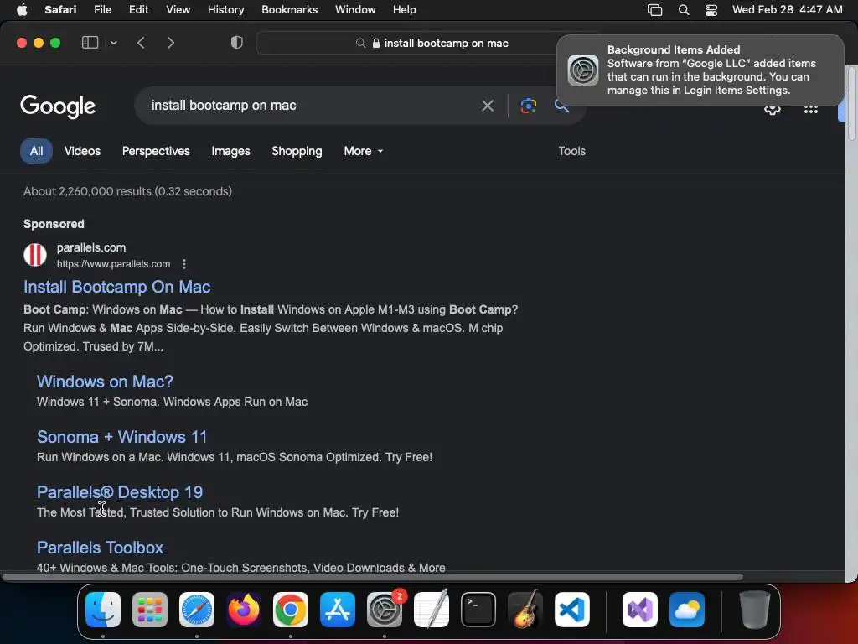Open System Settings from the Dock

[x=385, y=610]
